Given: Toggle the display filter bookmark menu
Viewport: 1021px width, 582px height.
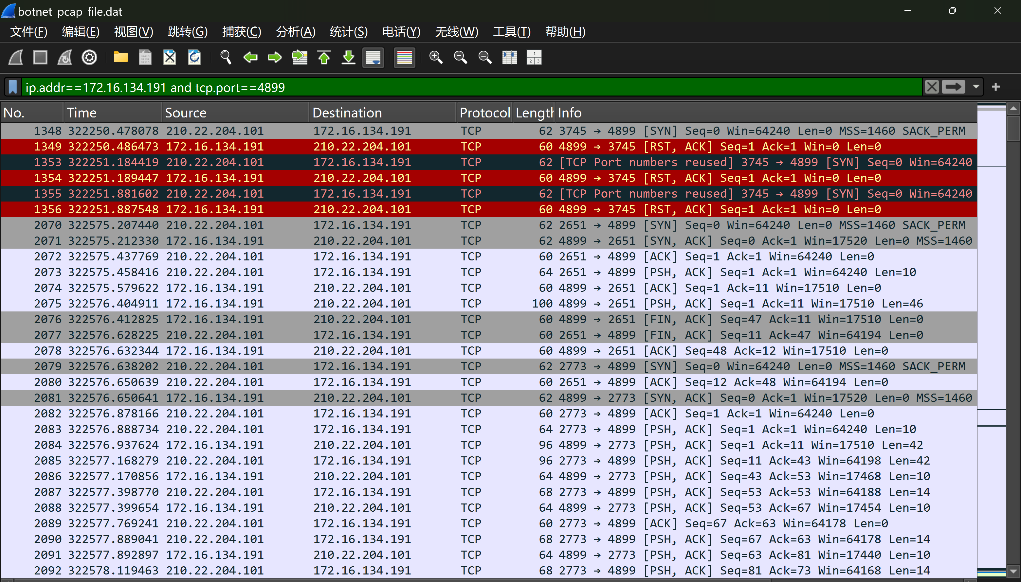Looking at the screenshot, I should (13, 87).
